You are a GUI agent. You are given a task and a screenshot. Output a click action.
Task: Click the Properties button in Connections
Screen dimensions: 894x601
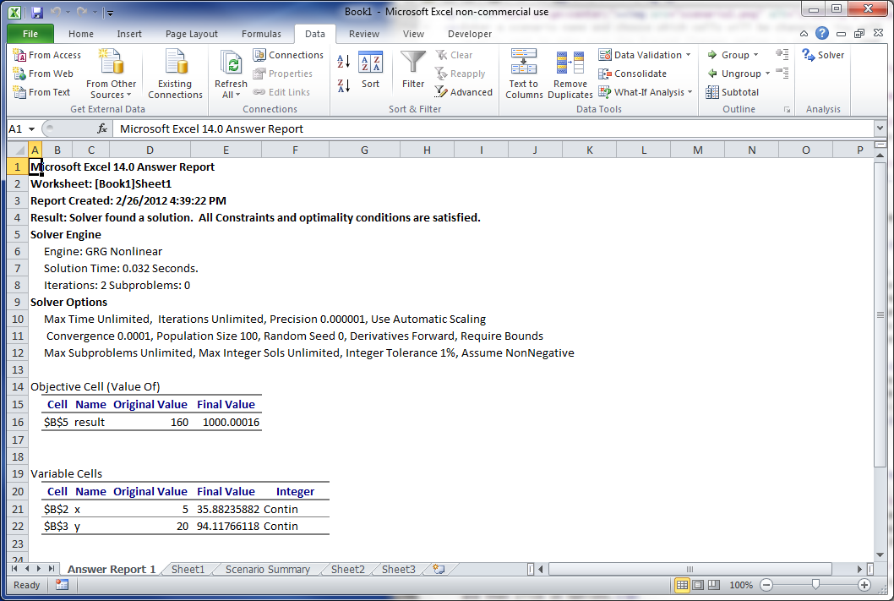click(283, 74)
